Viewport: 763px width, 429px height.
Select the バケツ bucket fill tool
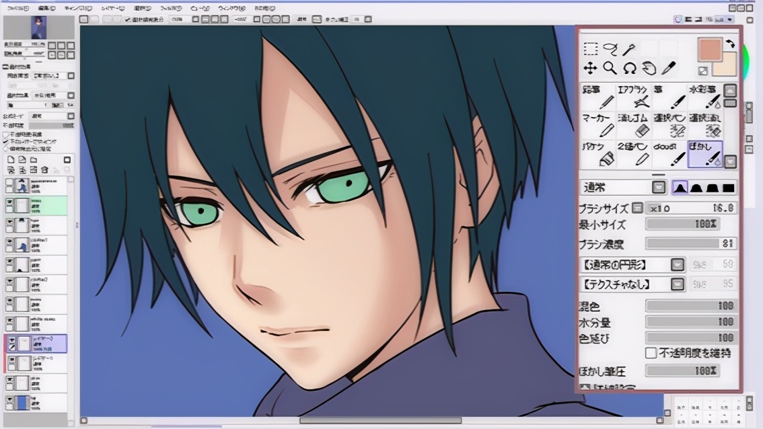tap(597, 154)
